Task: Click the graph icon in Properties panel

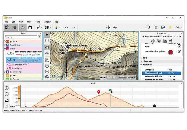Action: click(x=165, y=41)
